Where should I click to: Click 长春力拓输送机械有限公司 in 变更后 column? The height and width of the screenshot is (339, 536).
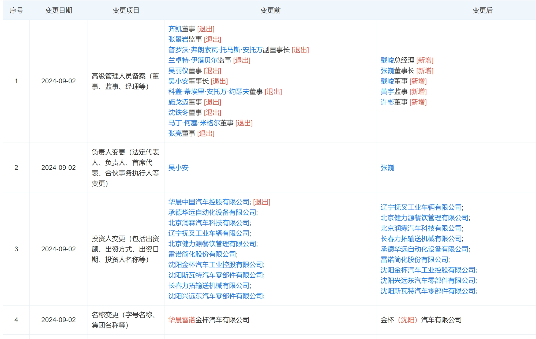coord(421,239)
